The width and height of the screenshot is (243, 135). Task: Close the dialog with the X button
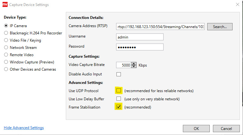[238, 4]
